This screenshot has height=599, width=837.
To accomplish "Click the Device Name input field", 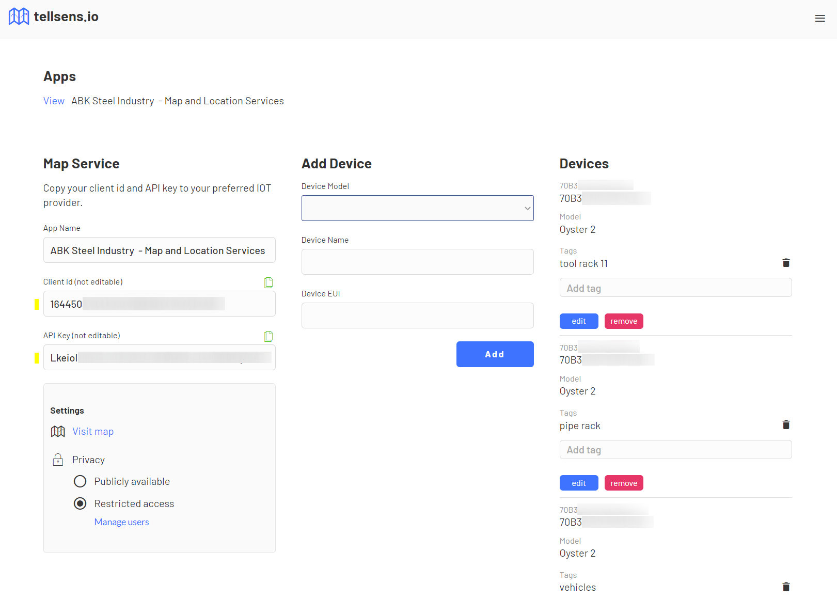I will tap(417, 262).
